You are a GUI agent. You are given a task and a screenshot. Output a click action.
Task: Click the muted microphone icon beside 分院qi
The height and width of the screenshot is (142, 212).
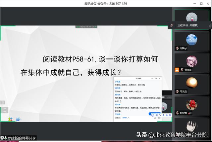[x=177, y=48]
